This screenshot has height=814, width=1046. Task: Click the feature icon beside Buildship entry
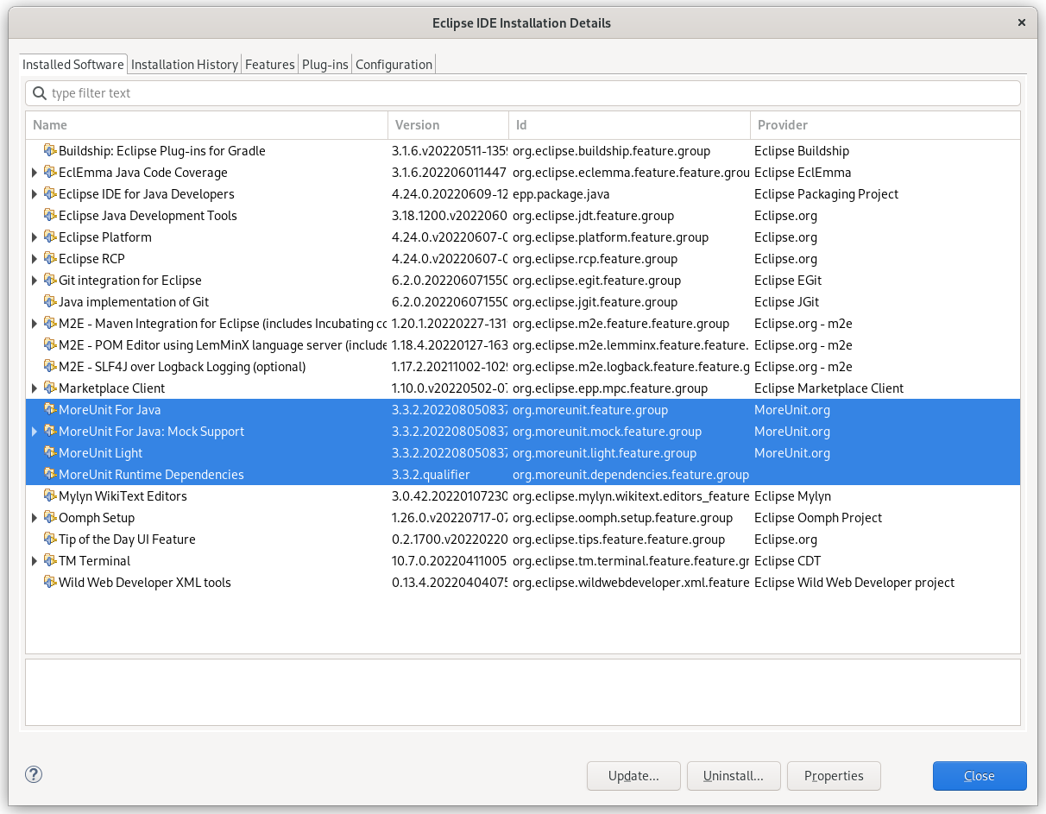[49, 150]
